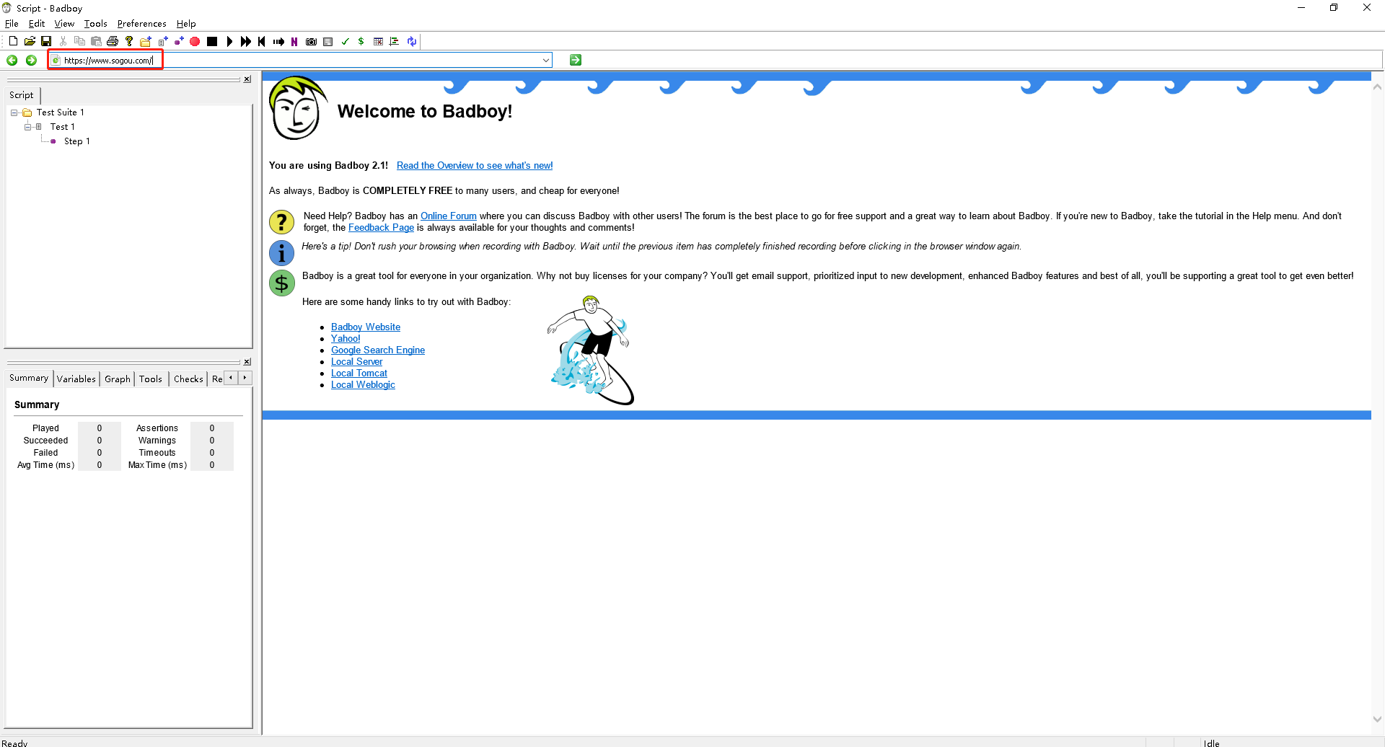Screen dimensions: 1385x747
Task: Open the Local Tomcat link
Action: tap(359, 373)
